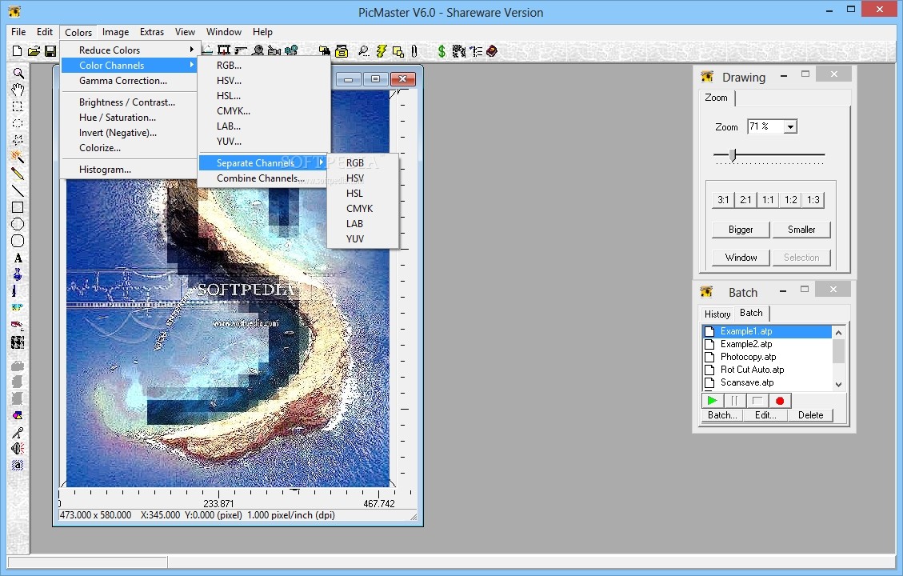
Task: Select the speaker sound tool in toolbox
Action: [x=18, y=449]
